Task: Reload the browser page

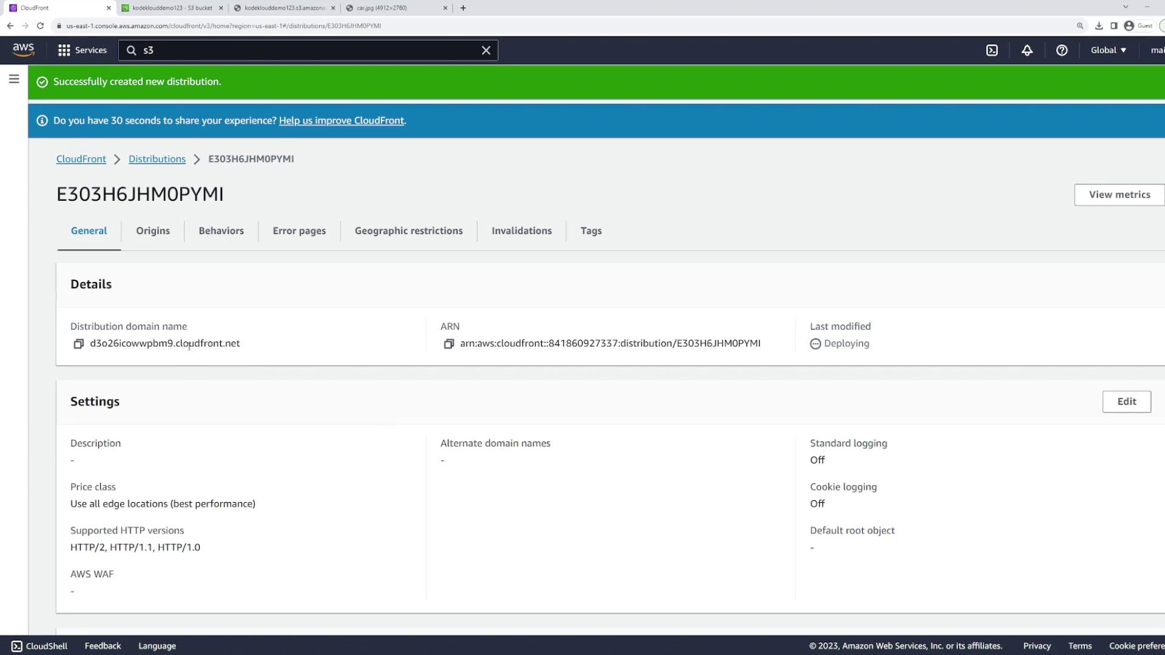Action: [x=40, y=25]
